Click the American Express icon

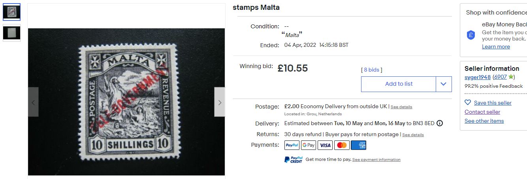(358, 145)
